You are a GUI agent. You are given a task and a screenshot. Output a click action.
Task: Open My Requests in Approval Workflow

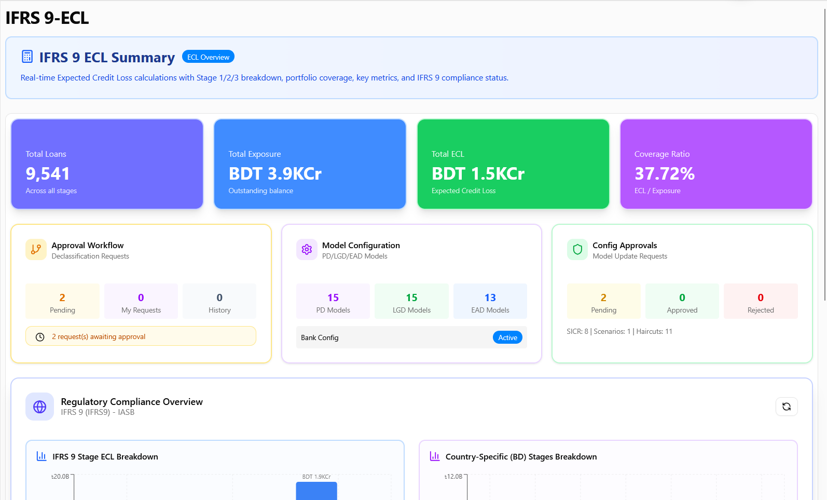141,302
